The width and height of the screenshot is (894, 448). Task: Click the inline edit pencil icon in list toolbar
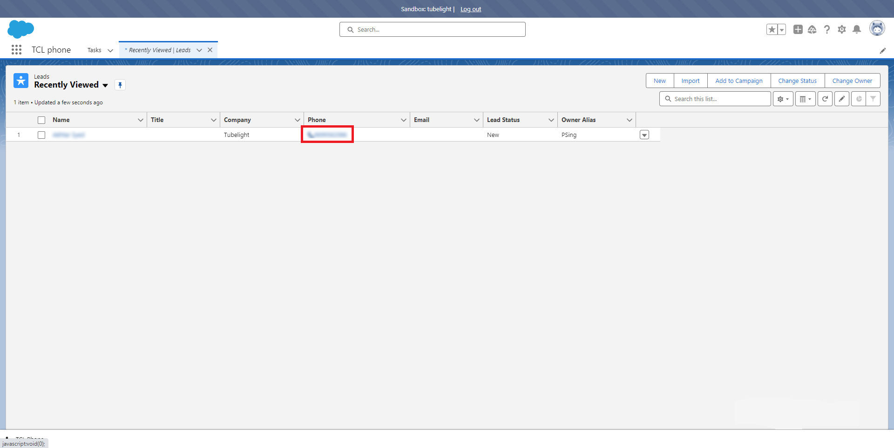click(x=841, y=99)
